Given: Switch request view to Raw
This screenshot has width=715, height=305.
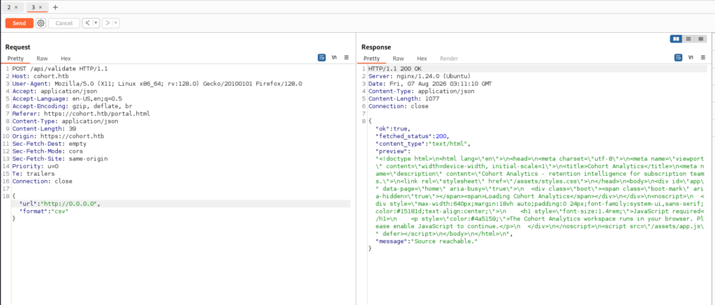Looking at the screenshot, I should click(x=42, y=59).
